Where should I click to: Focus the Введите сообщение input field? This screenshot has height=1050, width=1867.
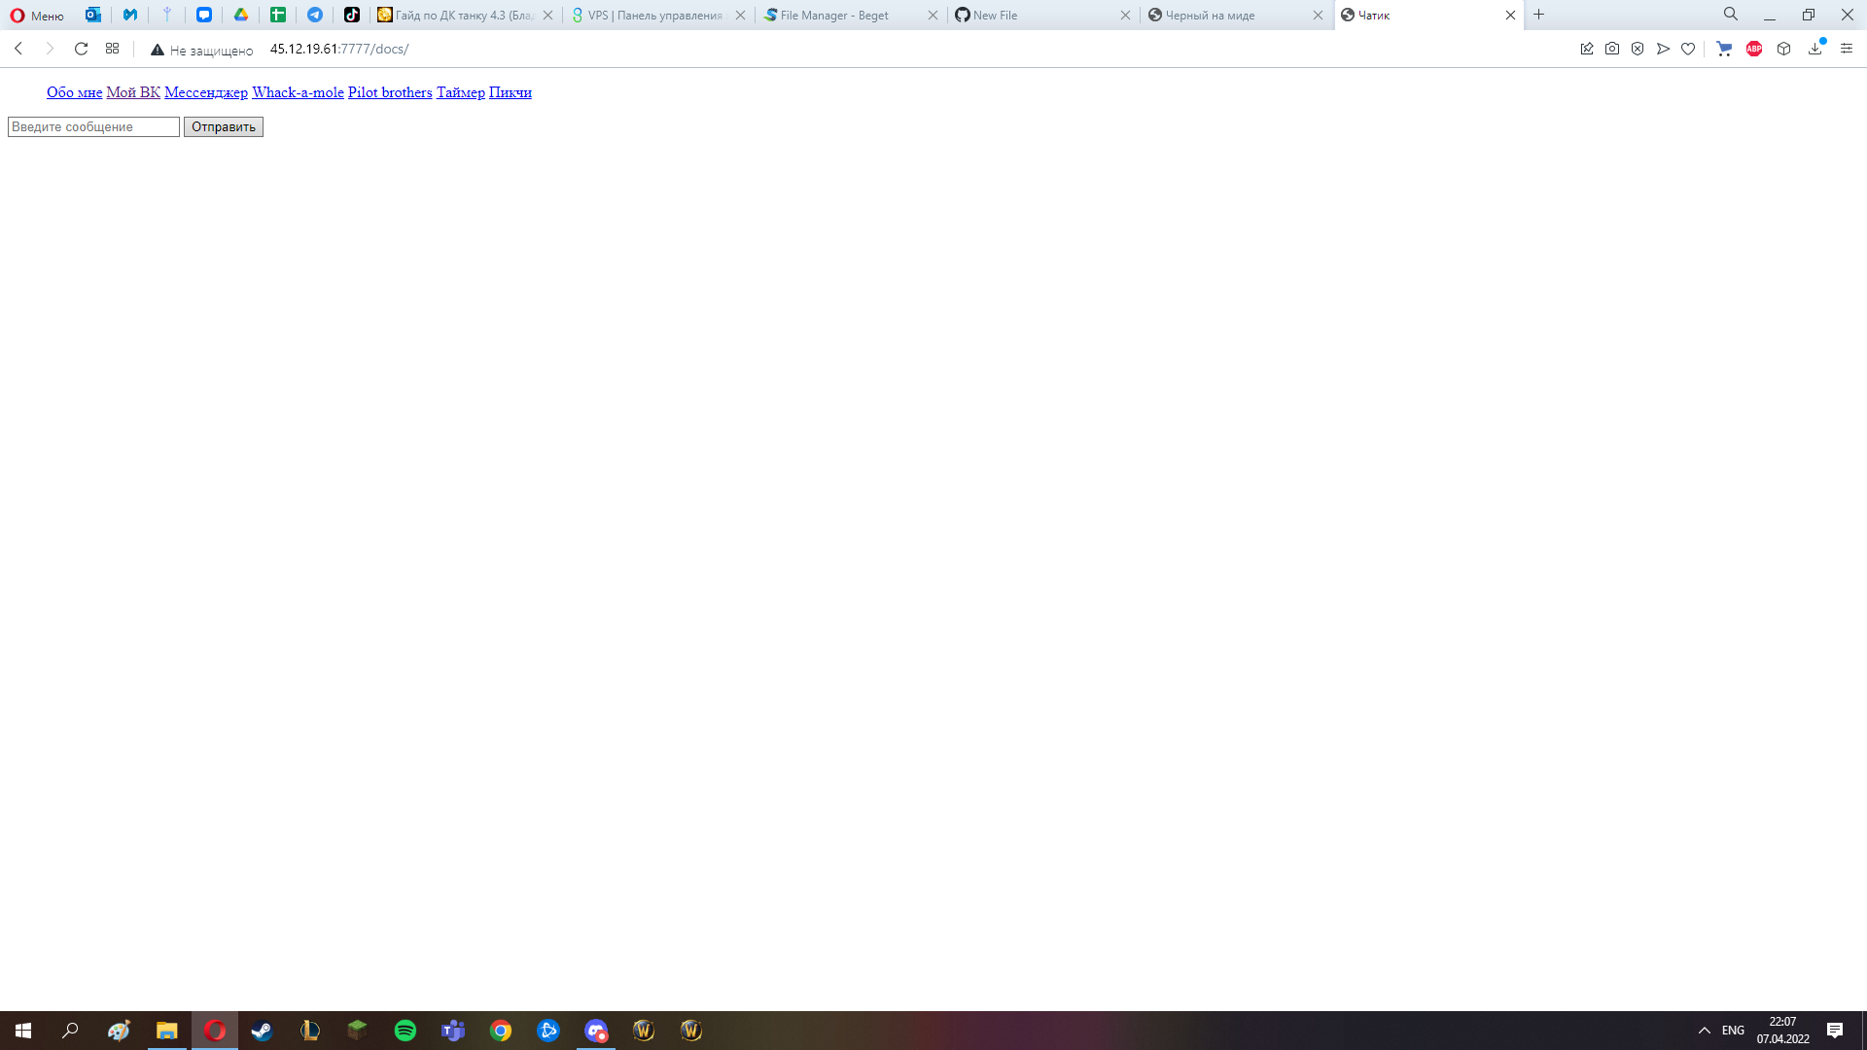[x=93, y=127]
